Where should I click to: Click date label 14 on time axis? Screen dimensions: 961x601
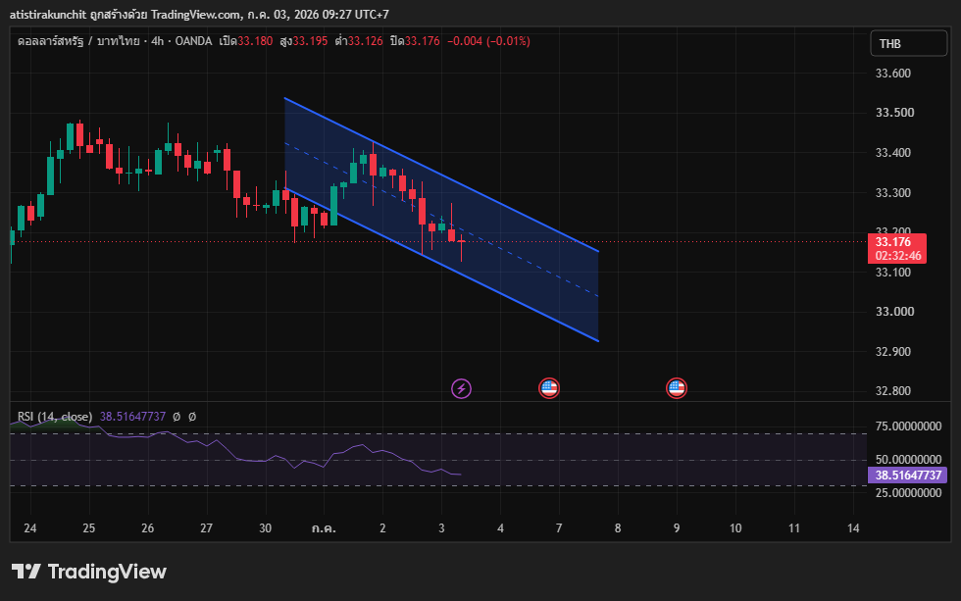tap(853, 528)
